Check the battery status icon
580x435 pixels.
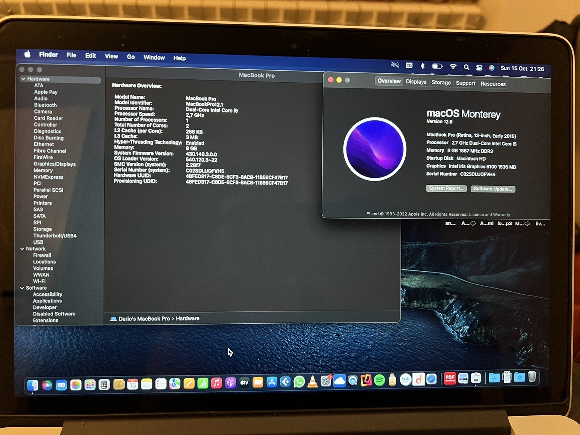(x=437, y=66)
